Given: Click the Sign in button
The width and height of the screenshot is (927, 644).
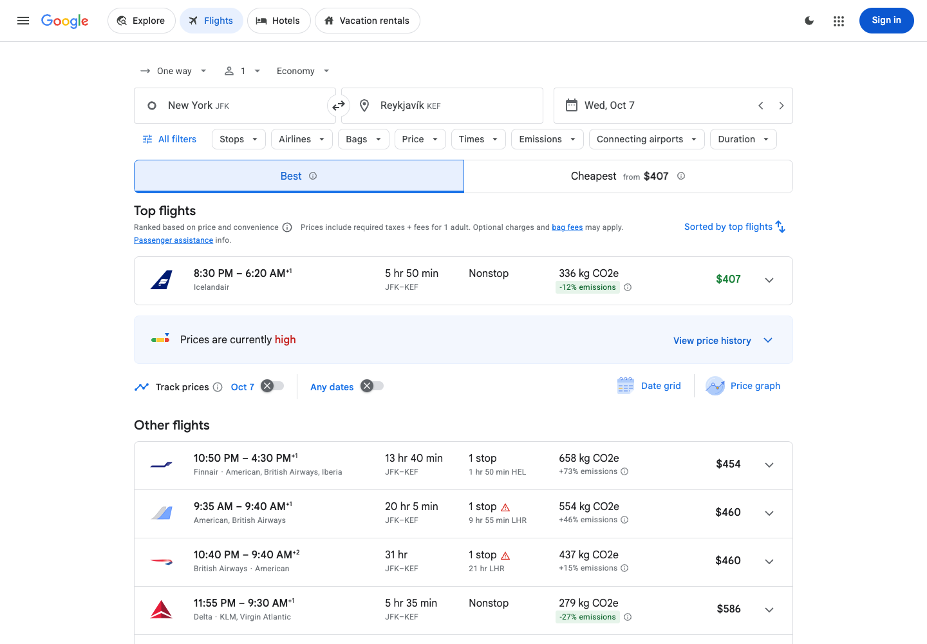Looking at the screenshot, I should point(886,21).
